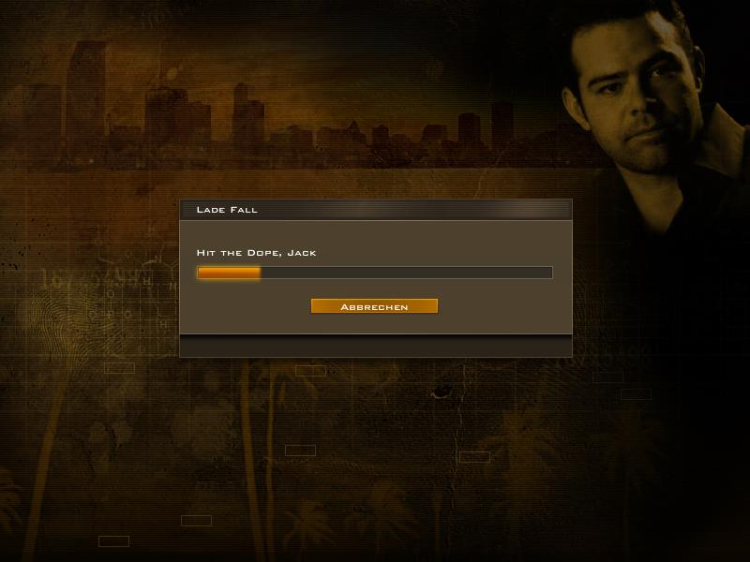The height and width of the screenshot is (562, 750).
Task: Click the dark footer strip under the dialog
Action: [376, 346]
